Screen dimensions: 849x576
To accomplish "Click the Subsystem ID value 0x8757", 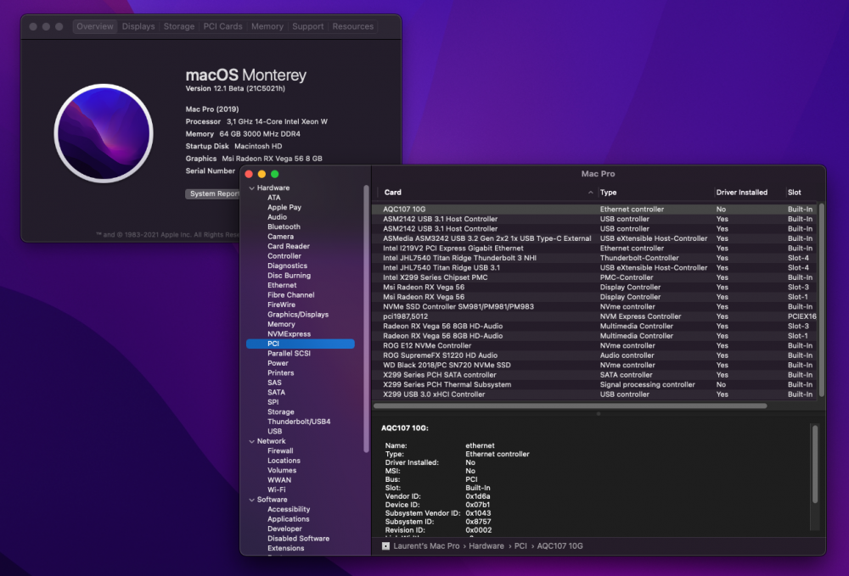I will point(478,522).
